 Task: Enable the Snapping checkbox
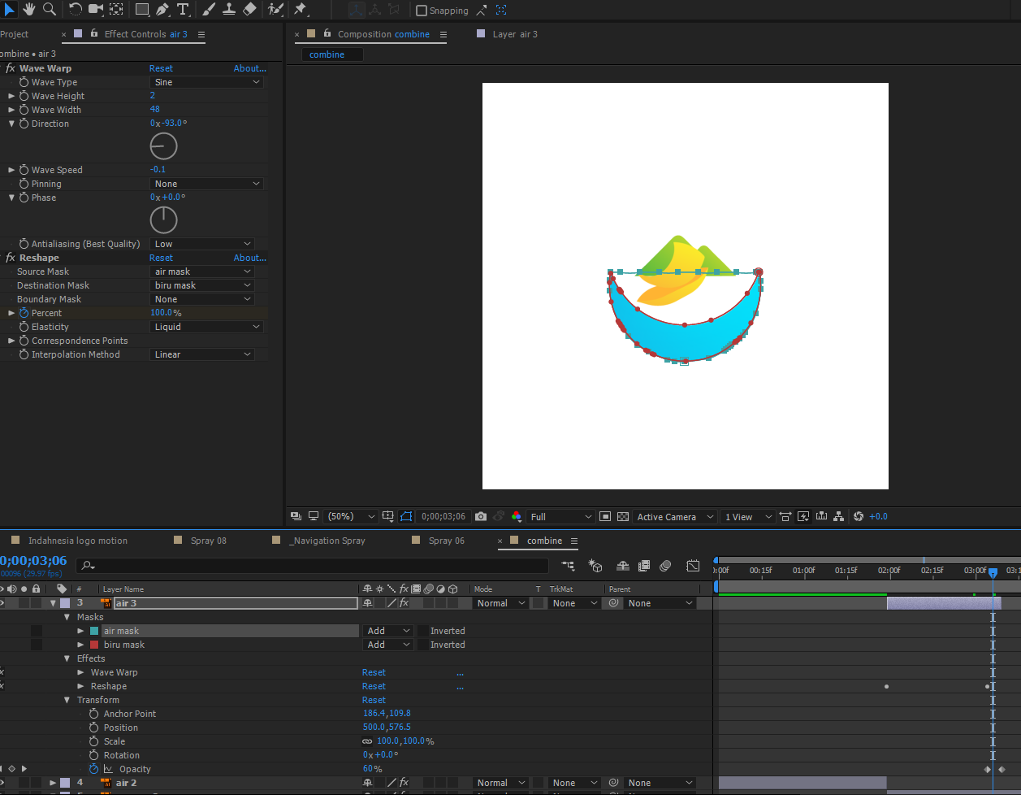pos(423,10)
